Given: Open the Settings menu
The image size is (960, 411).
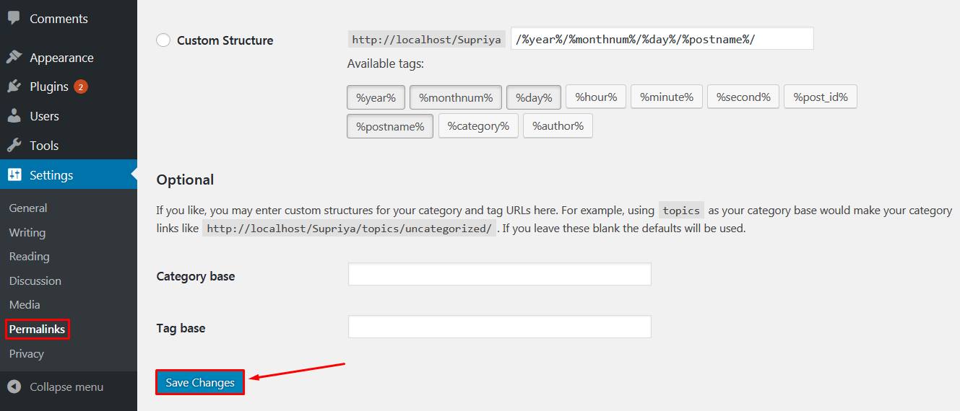Looking at the screenshot, I should (x=69, y=175).
